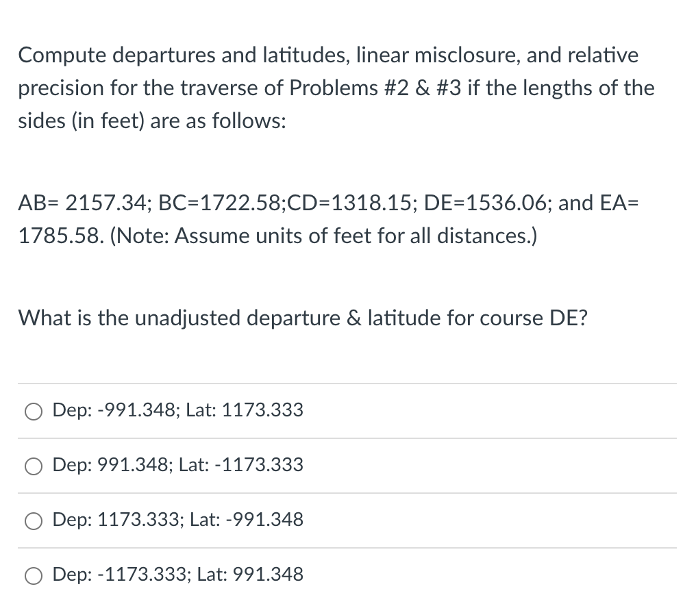Select the radio button for 'Dep: 1173.333; Lat: -991.348'

pyautogui.click(x=33, y=520)
